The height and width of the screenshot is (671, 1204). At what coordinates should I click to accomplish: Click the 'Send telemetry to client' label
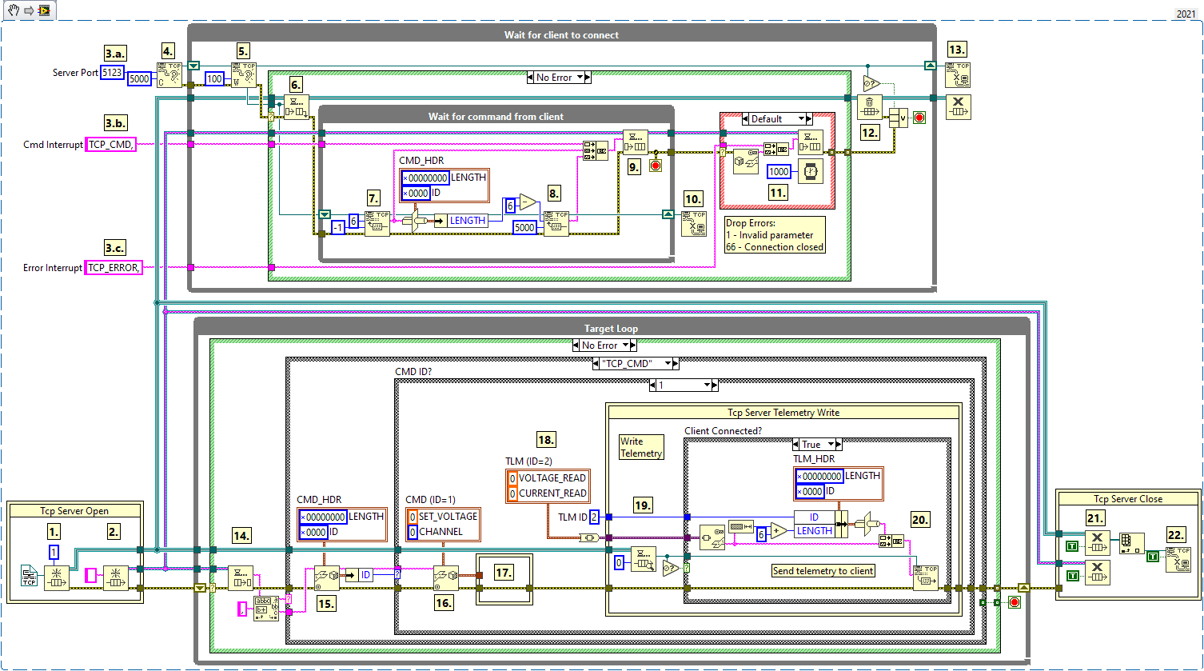(x=823, y=571)
